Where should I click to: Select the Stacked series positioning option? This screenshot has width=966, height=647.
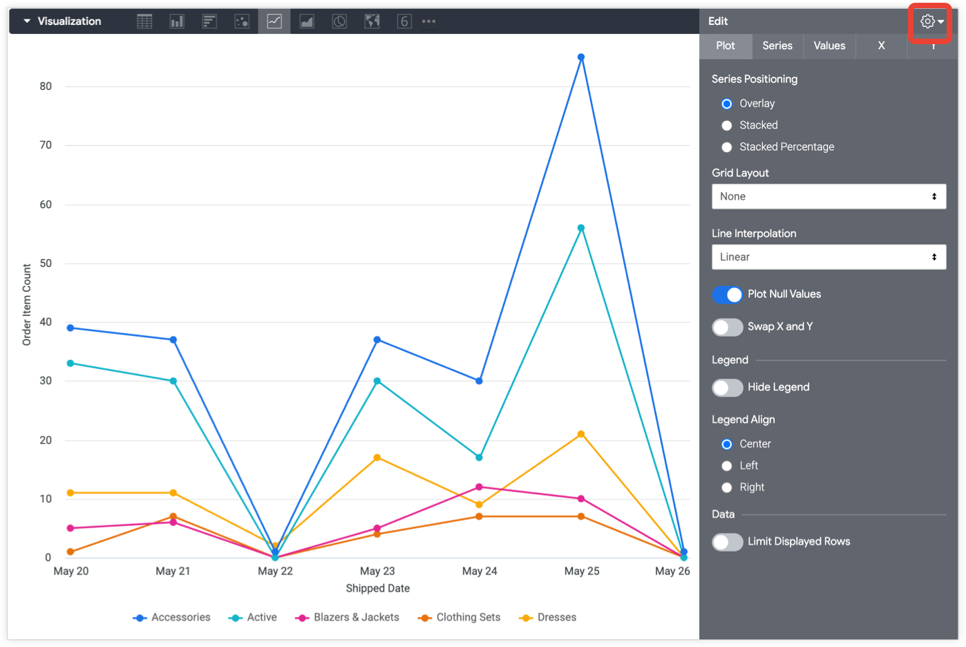click(x=727, y=125)
